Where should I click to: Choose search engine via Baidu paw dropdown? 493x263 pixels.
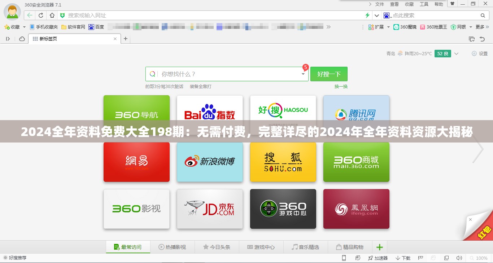tap(387, 16)
